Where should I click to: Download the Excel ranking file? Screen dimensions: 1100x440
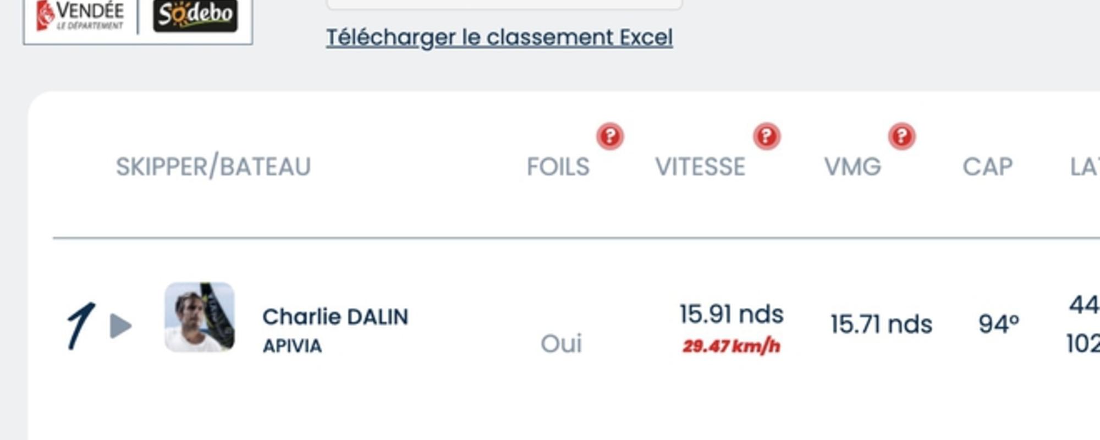[499, 37]
